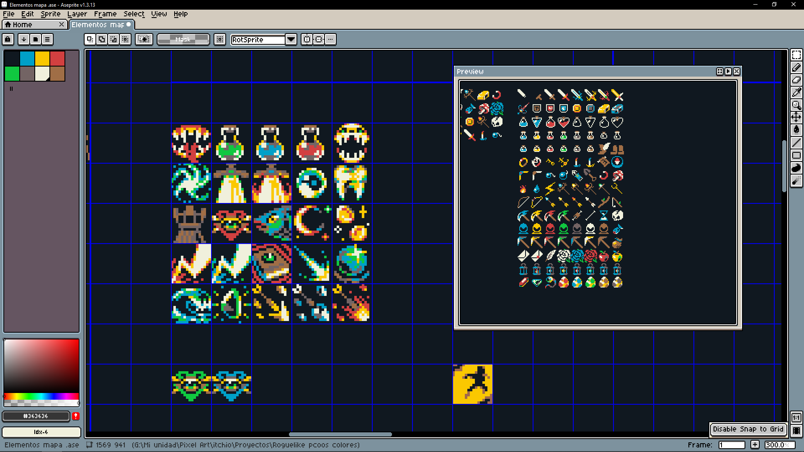Viewport: 804px width, 452px height.
Task: Select the Contour tool
Action: 796,168
